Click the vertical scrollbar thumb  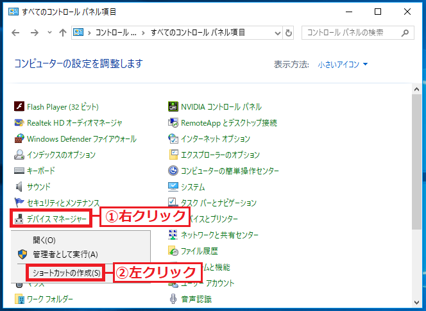[416, 162]
